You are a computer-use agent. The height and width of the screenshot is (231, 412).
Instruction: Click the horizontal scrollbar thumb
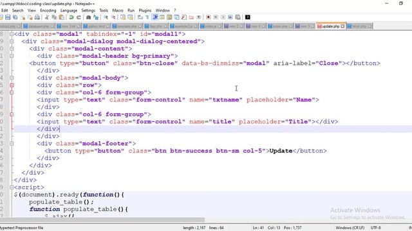click(x=102, y=219)
